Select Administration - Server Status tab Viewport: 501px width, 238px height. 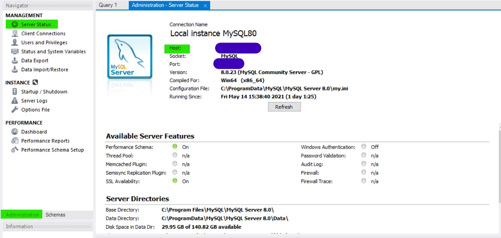pos(165,5)
